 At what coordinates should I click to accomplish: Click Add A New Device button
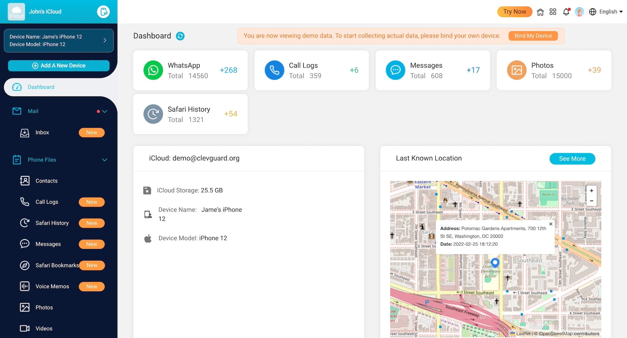[x=59, y=66]
